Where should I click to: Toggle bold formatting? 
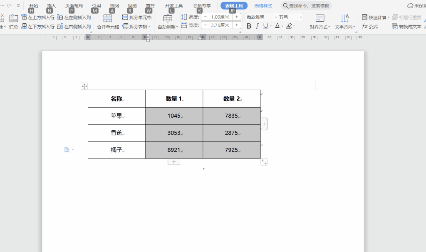tap(249, 26)
